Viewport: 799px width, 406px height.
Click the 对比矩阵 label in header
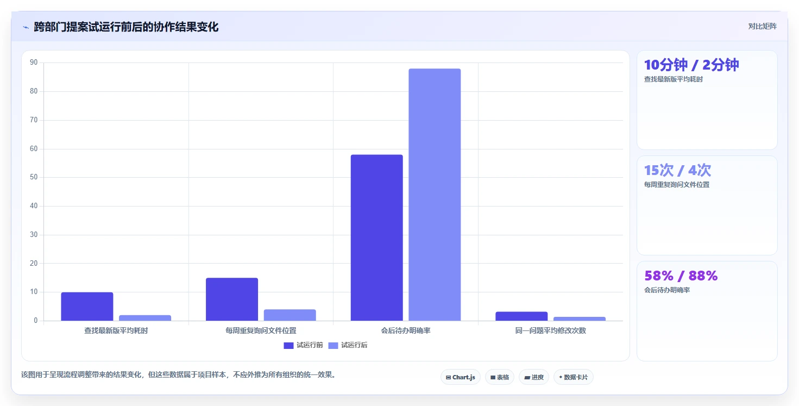(x=762, y=26)
